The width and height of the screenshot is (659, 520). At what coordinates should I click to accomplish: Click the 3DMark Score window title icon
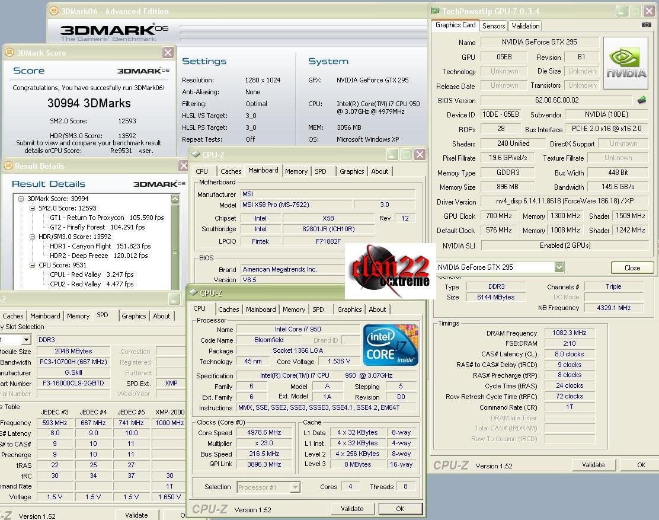click(9, 53)
